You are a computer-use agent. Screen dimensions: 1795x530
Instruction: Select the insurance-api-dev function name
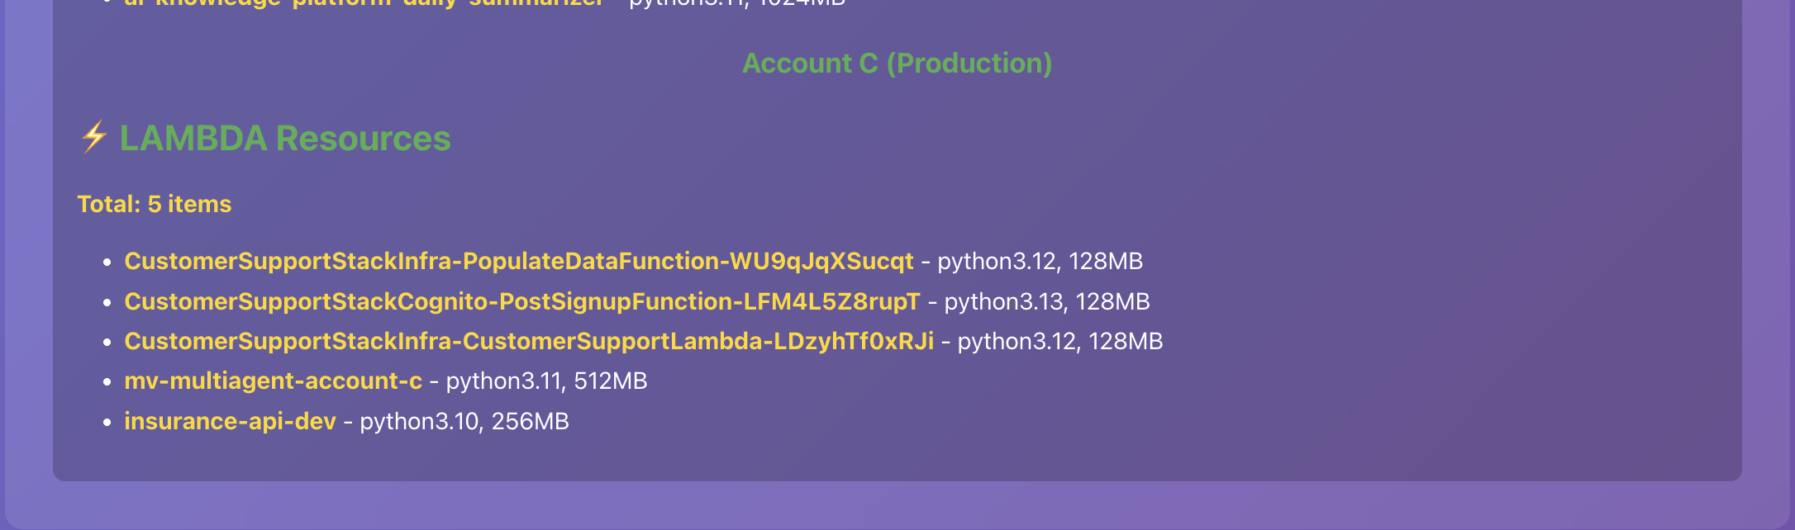point(230,421)
